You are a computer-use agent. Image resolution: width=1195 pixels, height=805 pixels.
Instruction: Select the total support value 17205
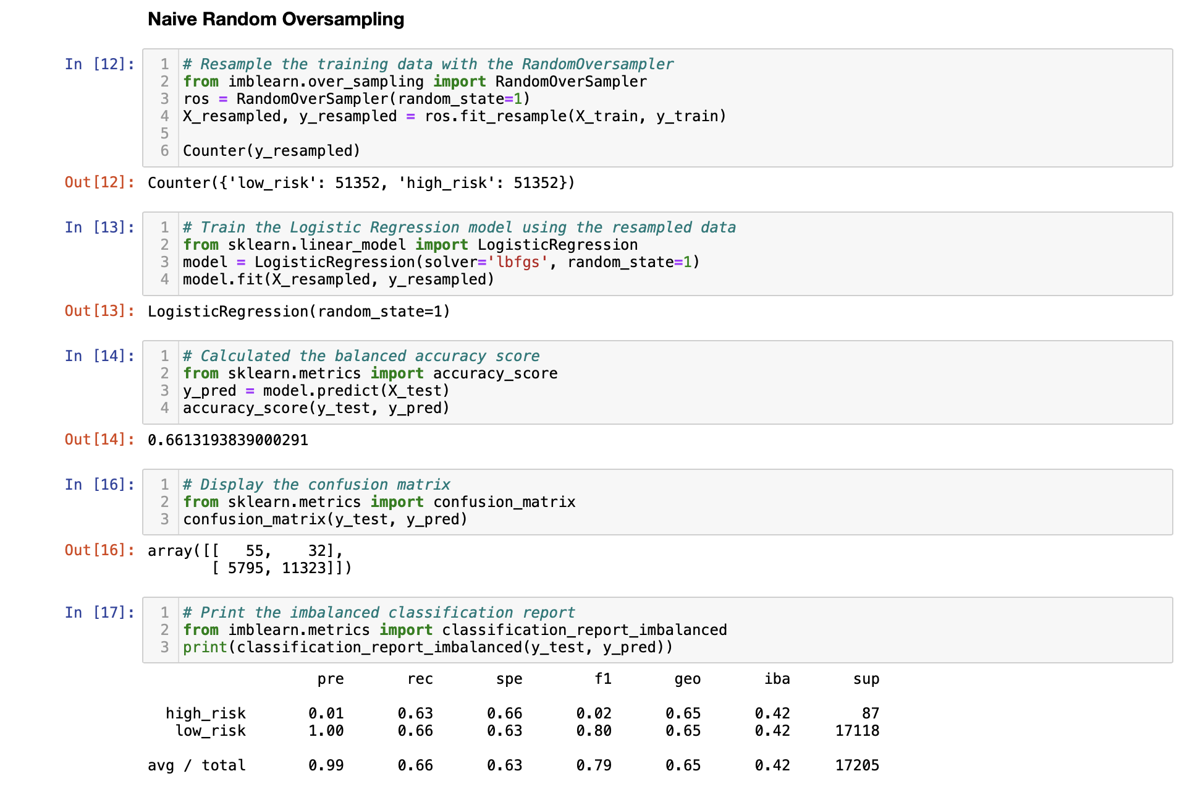coord(857,765)
